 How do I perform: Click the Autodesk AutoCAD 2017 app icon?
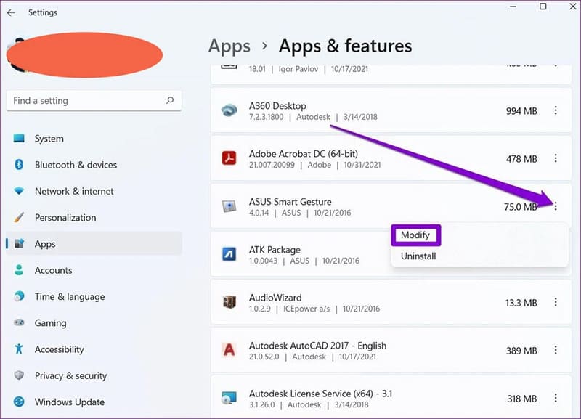229,350
